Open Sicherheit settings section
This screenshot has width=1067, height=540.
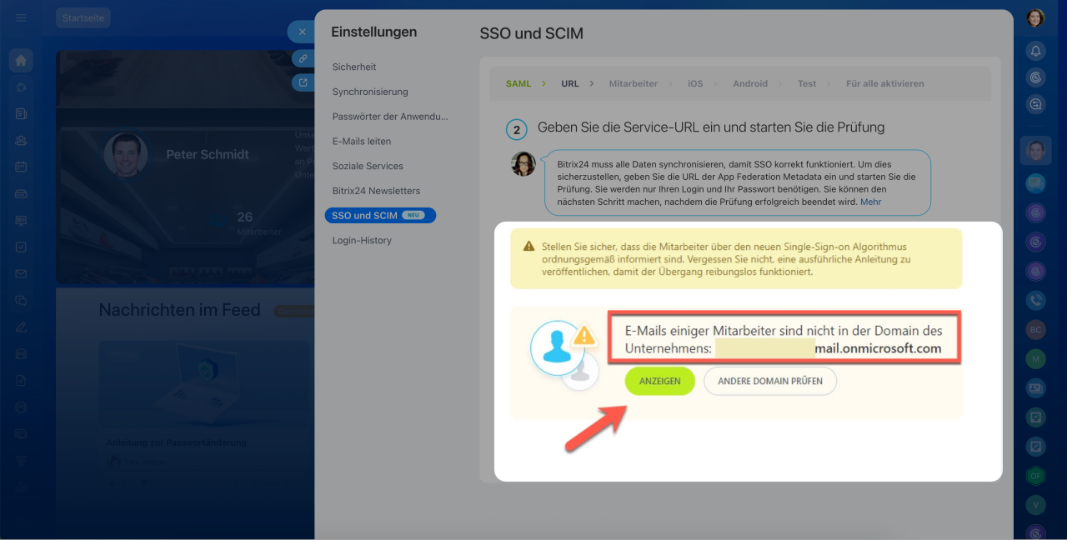pos(354,67)
